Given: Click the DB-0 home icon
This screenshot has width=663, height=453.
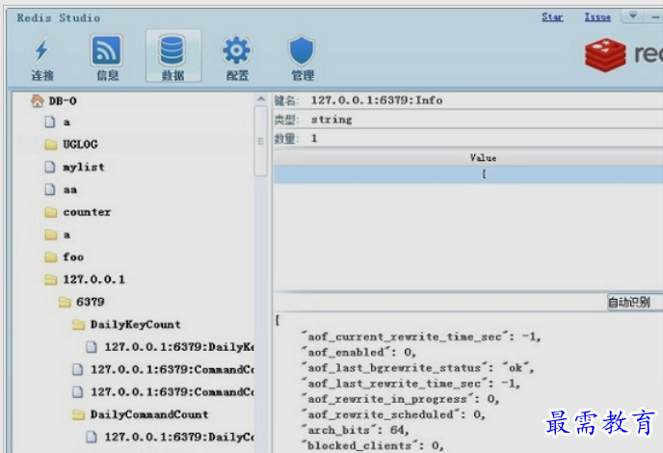Looking at the screenshot, I should 38,100.
